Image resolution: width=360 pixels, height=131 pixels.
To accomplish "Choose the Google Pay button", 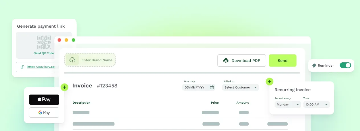I will point(44,112).
